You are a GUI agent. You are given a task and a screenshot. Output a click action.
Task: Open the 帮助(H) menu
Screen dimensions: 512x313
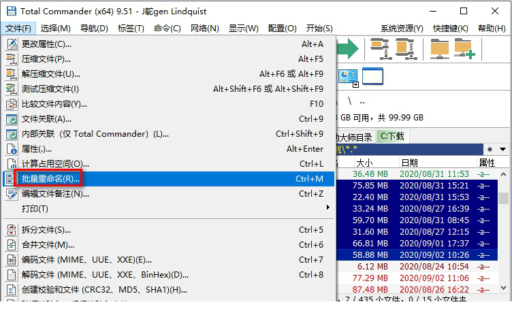(x=492, y=29)
